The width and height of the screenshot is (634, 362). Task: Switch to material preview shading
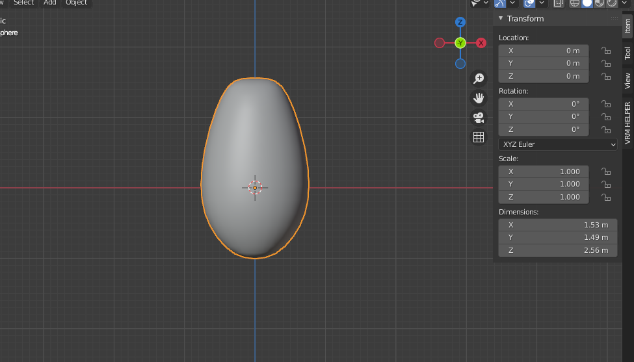click(x=600, y=3)
